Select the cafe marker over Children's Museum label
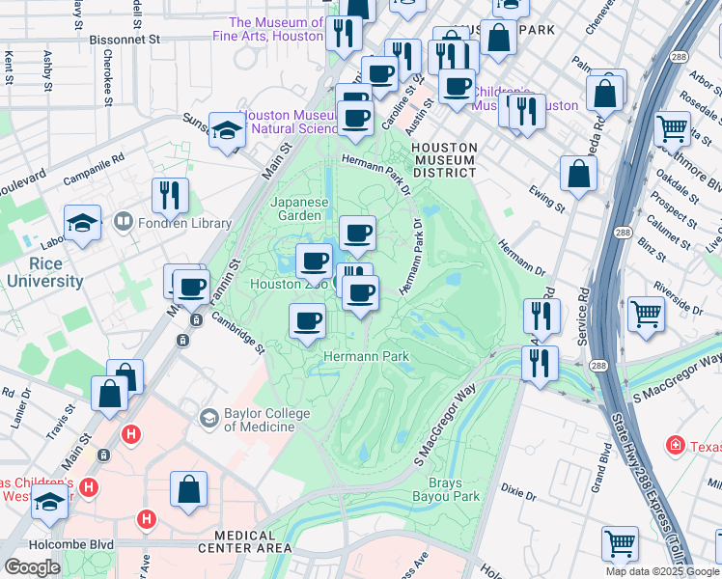This screenshot has width=722, height=579. (458, 88)
